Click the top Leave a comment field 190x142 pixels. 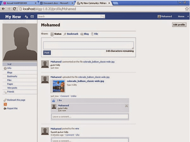90,117
